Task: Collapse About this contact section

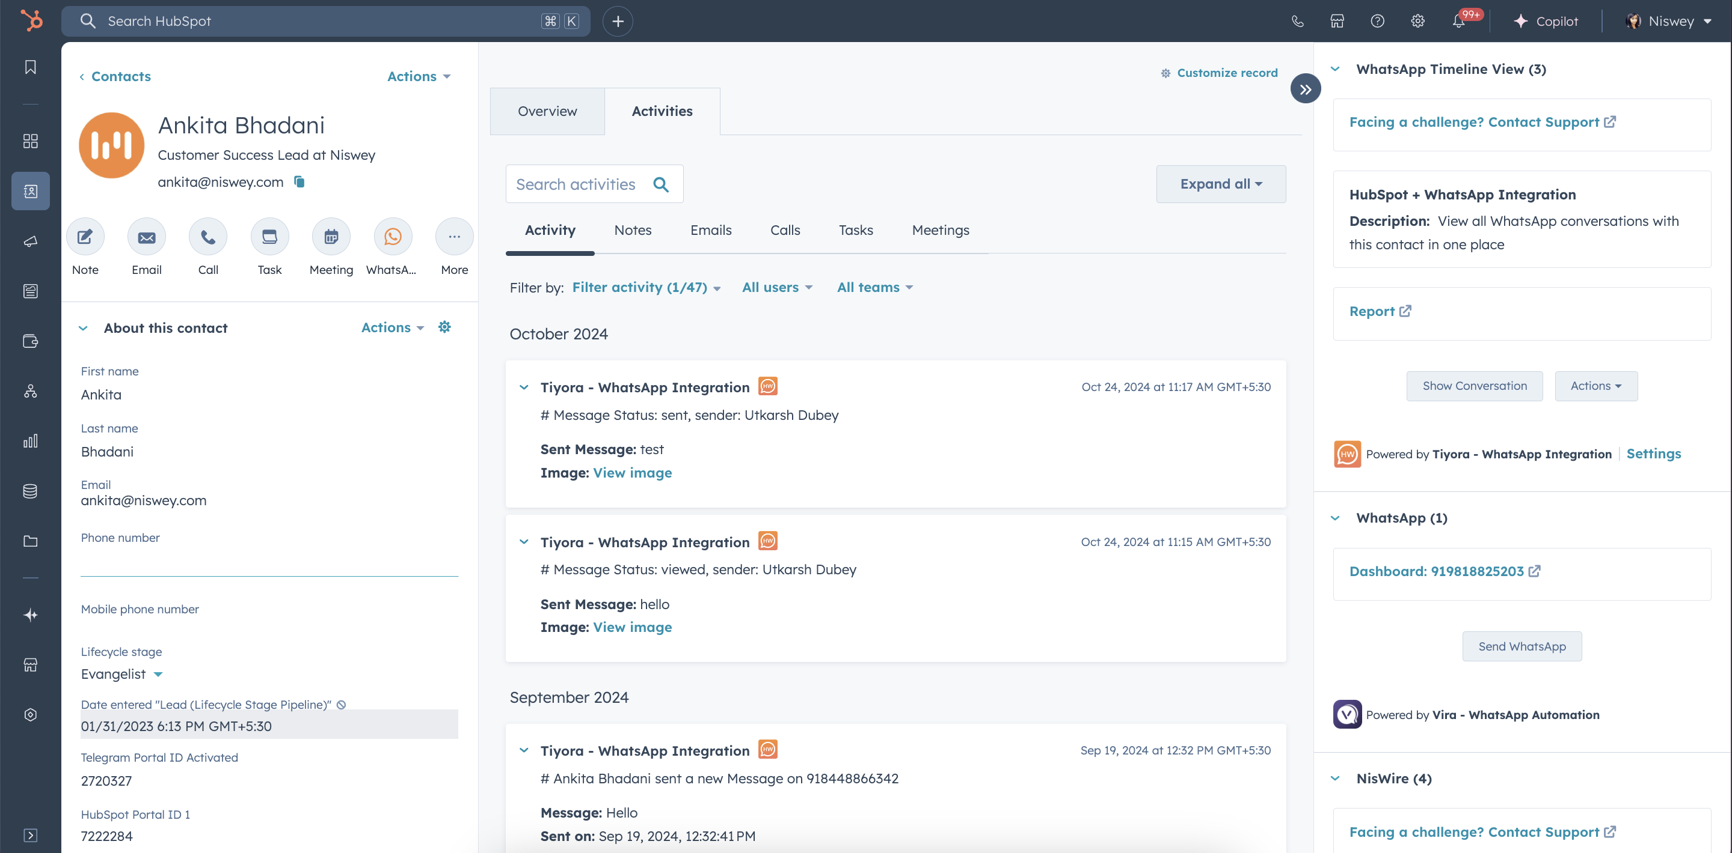Action: pyautogui.click(x=84, y=329)
